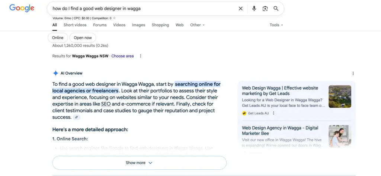The width and height of the screenshot is (381, 176).
Task: Open three-dot menu next to Choose area
Action: tap(140, 56)
